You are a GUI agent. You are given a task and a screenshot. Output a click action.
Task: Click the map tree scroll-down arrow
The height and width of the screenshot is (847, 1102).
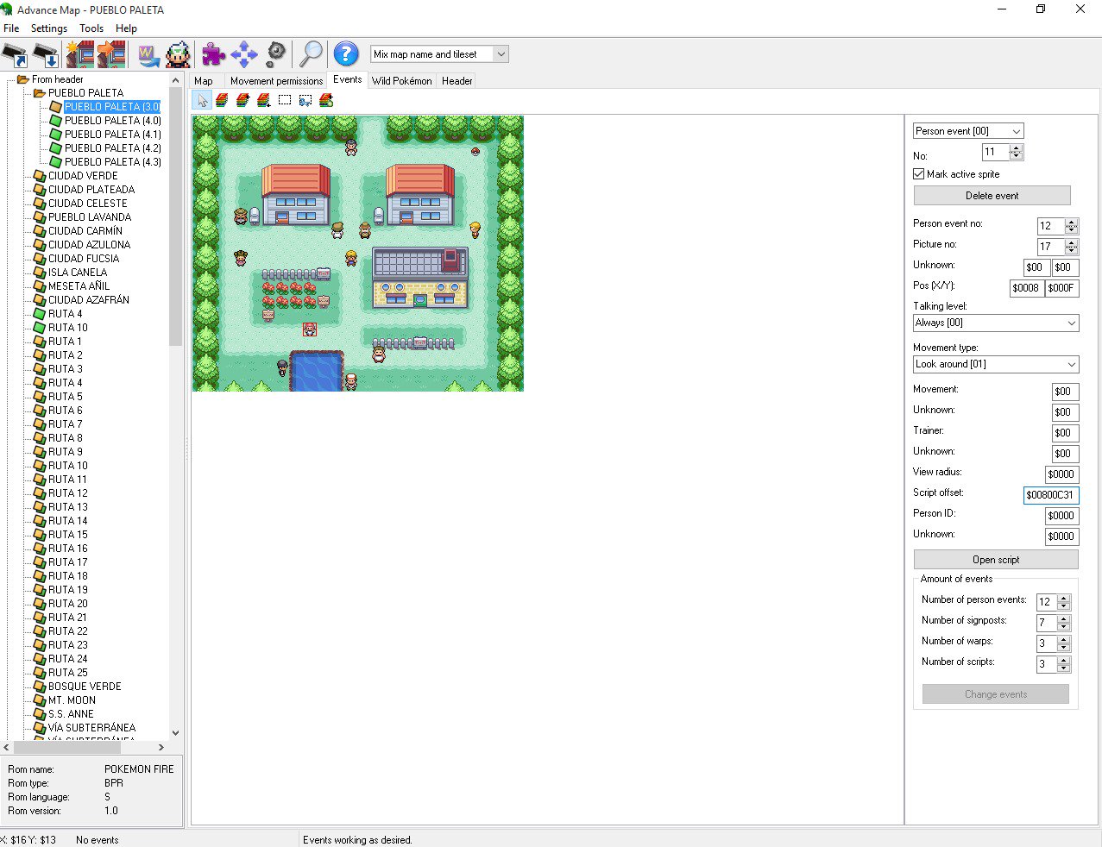tap(176, 733)
